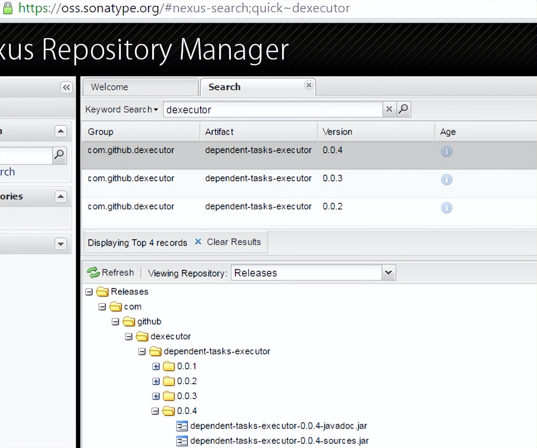Viewport: 537px width, 448px height.
Task: Expand the 0.0.3 version folder
Action: click(156, 396)
